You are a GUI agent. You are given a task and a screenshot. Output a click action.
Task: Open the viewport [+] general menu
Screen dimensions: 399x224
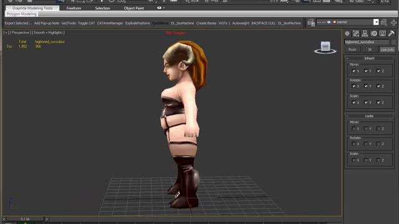(6, 33)
